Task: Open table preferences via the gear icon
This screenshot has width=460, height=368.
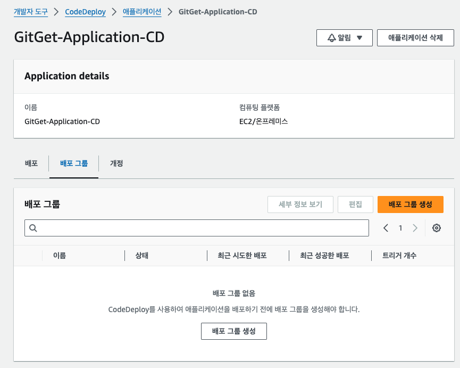Action: (437, 228)
